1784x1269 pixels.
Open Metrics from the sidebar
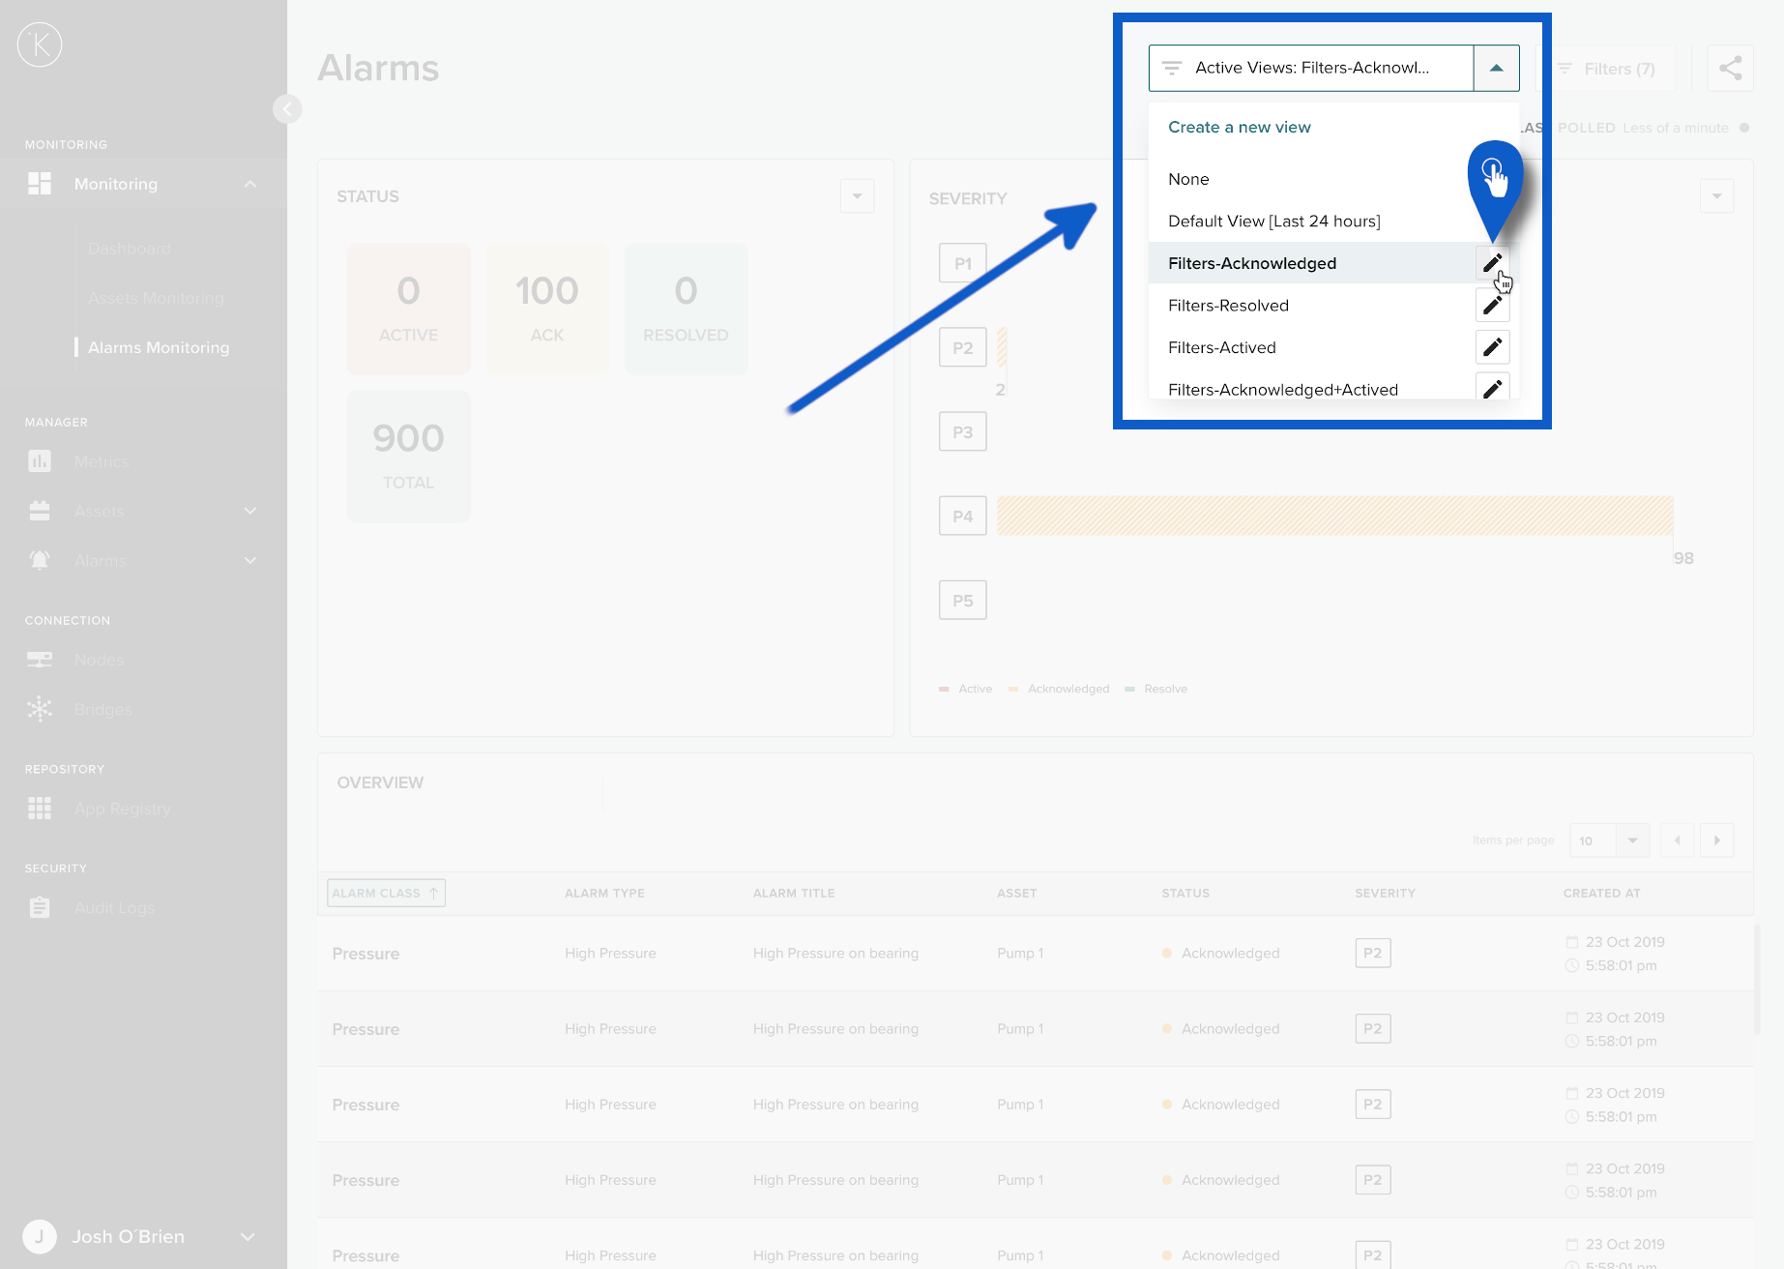pos(101,462)
